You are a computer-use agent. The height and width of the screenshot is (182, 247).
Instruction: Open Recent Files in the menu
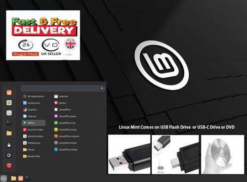click(x=32, y=156)
